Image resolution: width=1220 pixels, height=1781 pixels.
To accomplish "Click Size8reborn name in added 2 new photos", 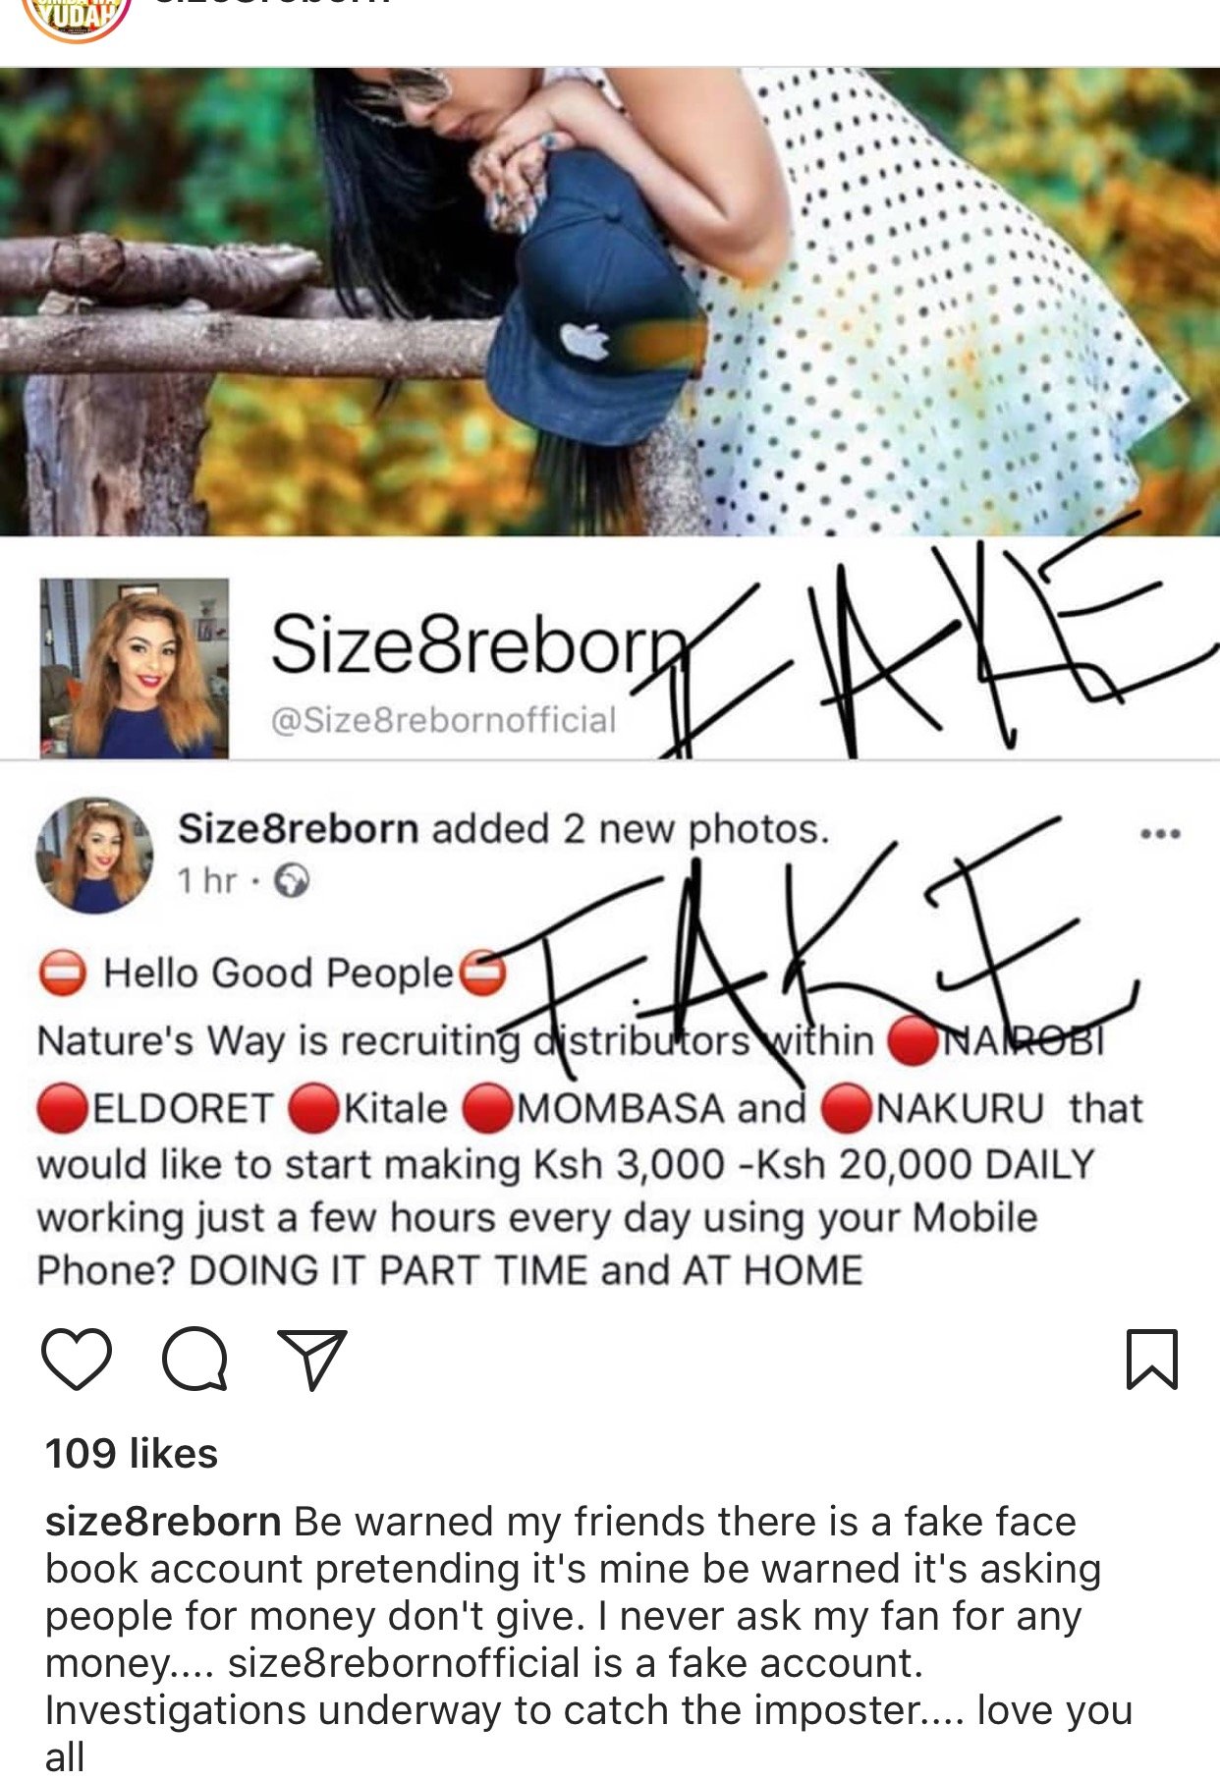I will pos(299,829).
